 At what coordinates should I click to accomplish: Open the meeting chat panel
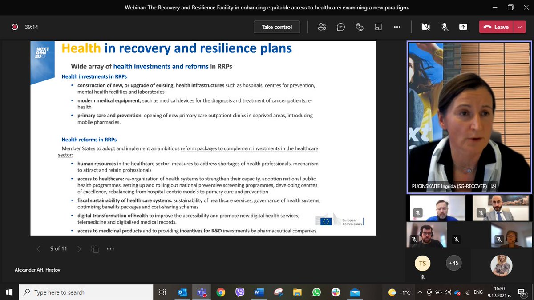point(341,27)
